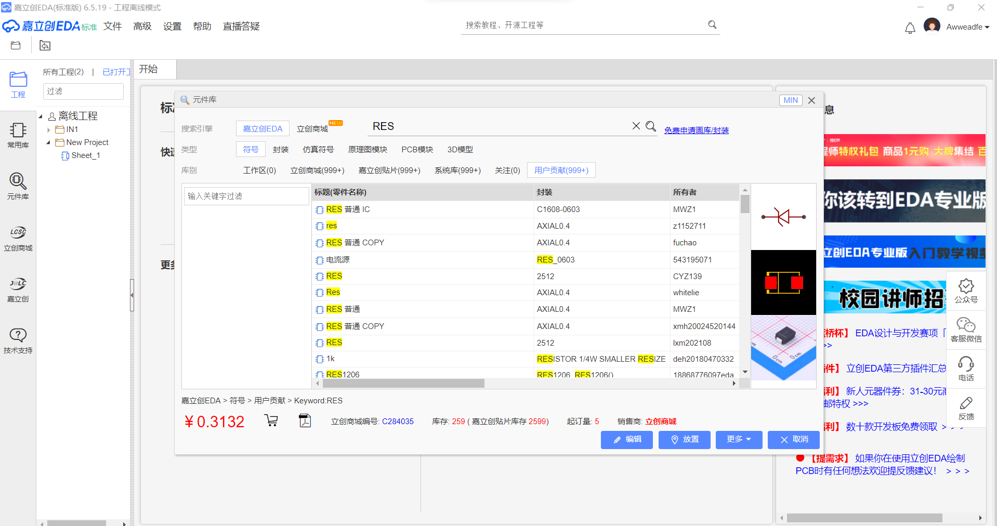Click the 放置 place button
This screenshot has width=997, height=526.
[685, 440]
